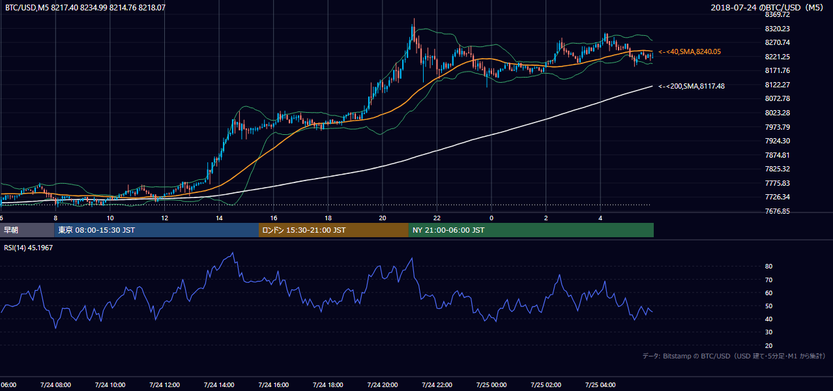Click the BTC/USD,M5 price header text
The width and height of the screenshot is (833, 391).
point(85,8)
